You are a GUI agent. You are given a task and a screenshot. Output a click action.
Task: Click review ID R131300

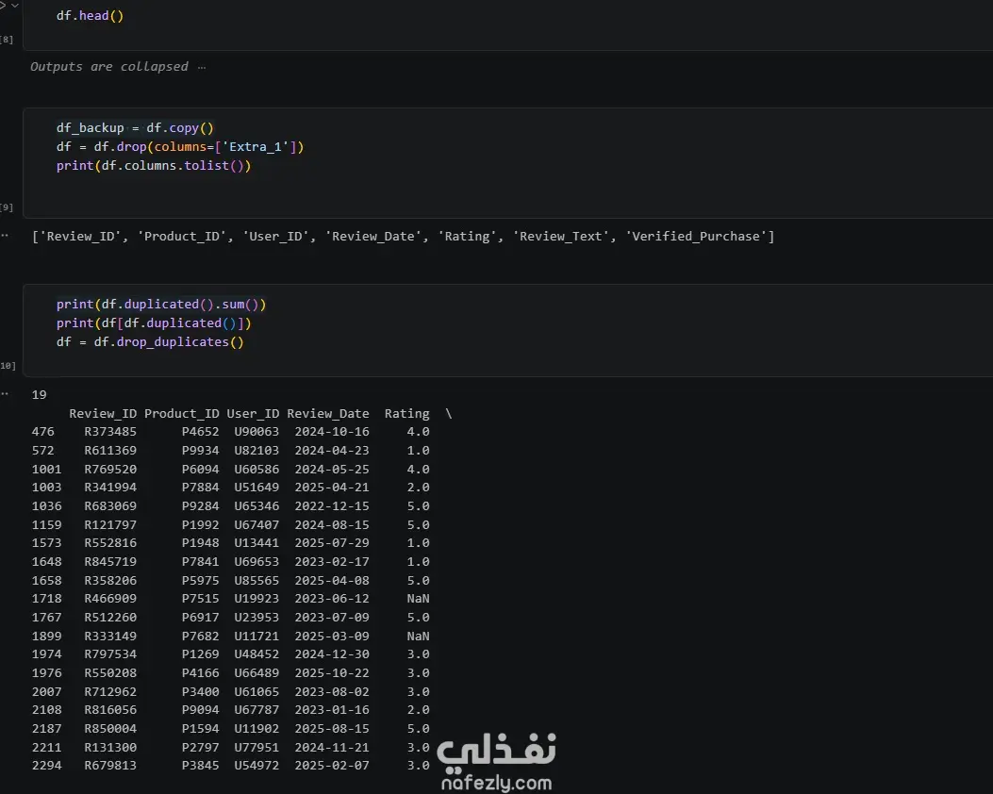110,748
